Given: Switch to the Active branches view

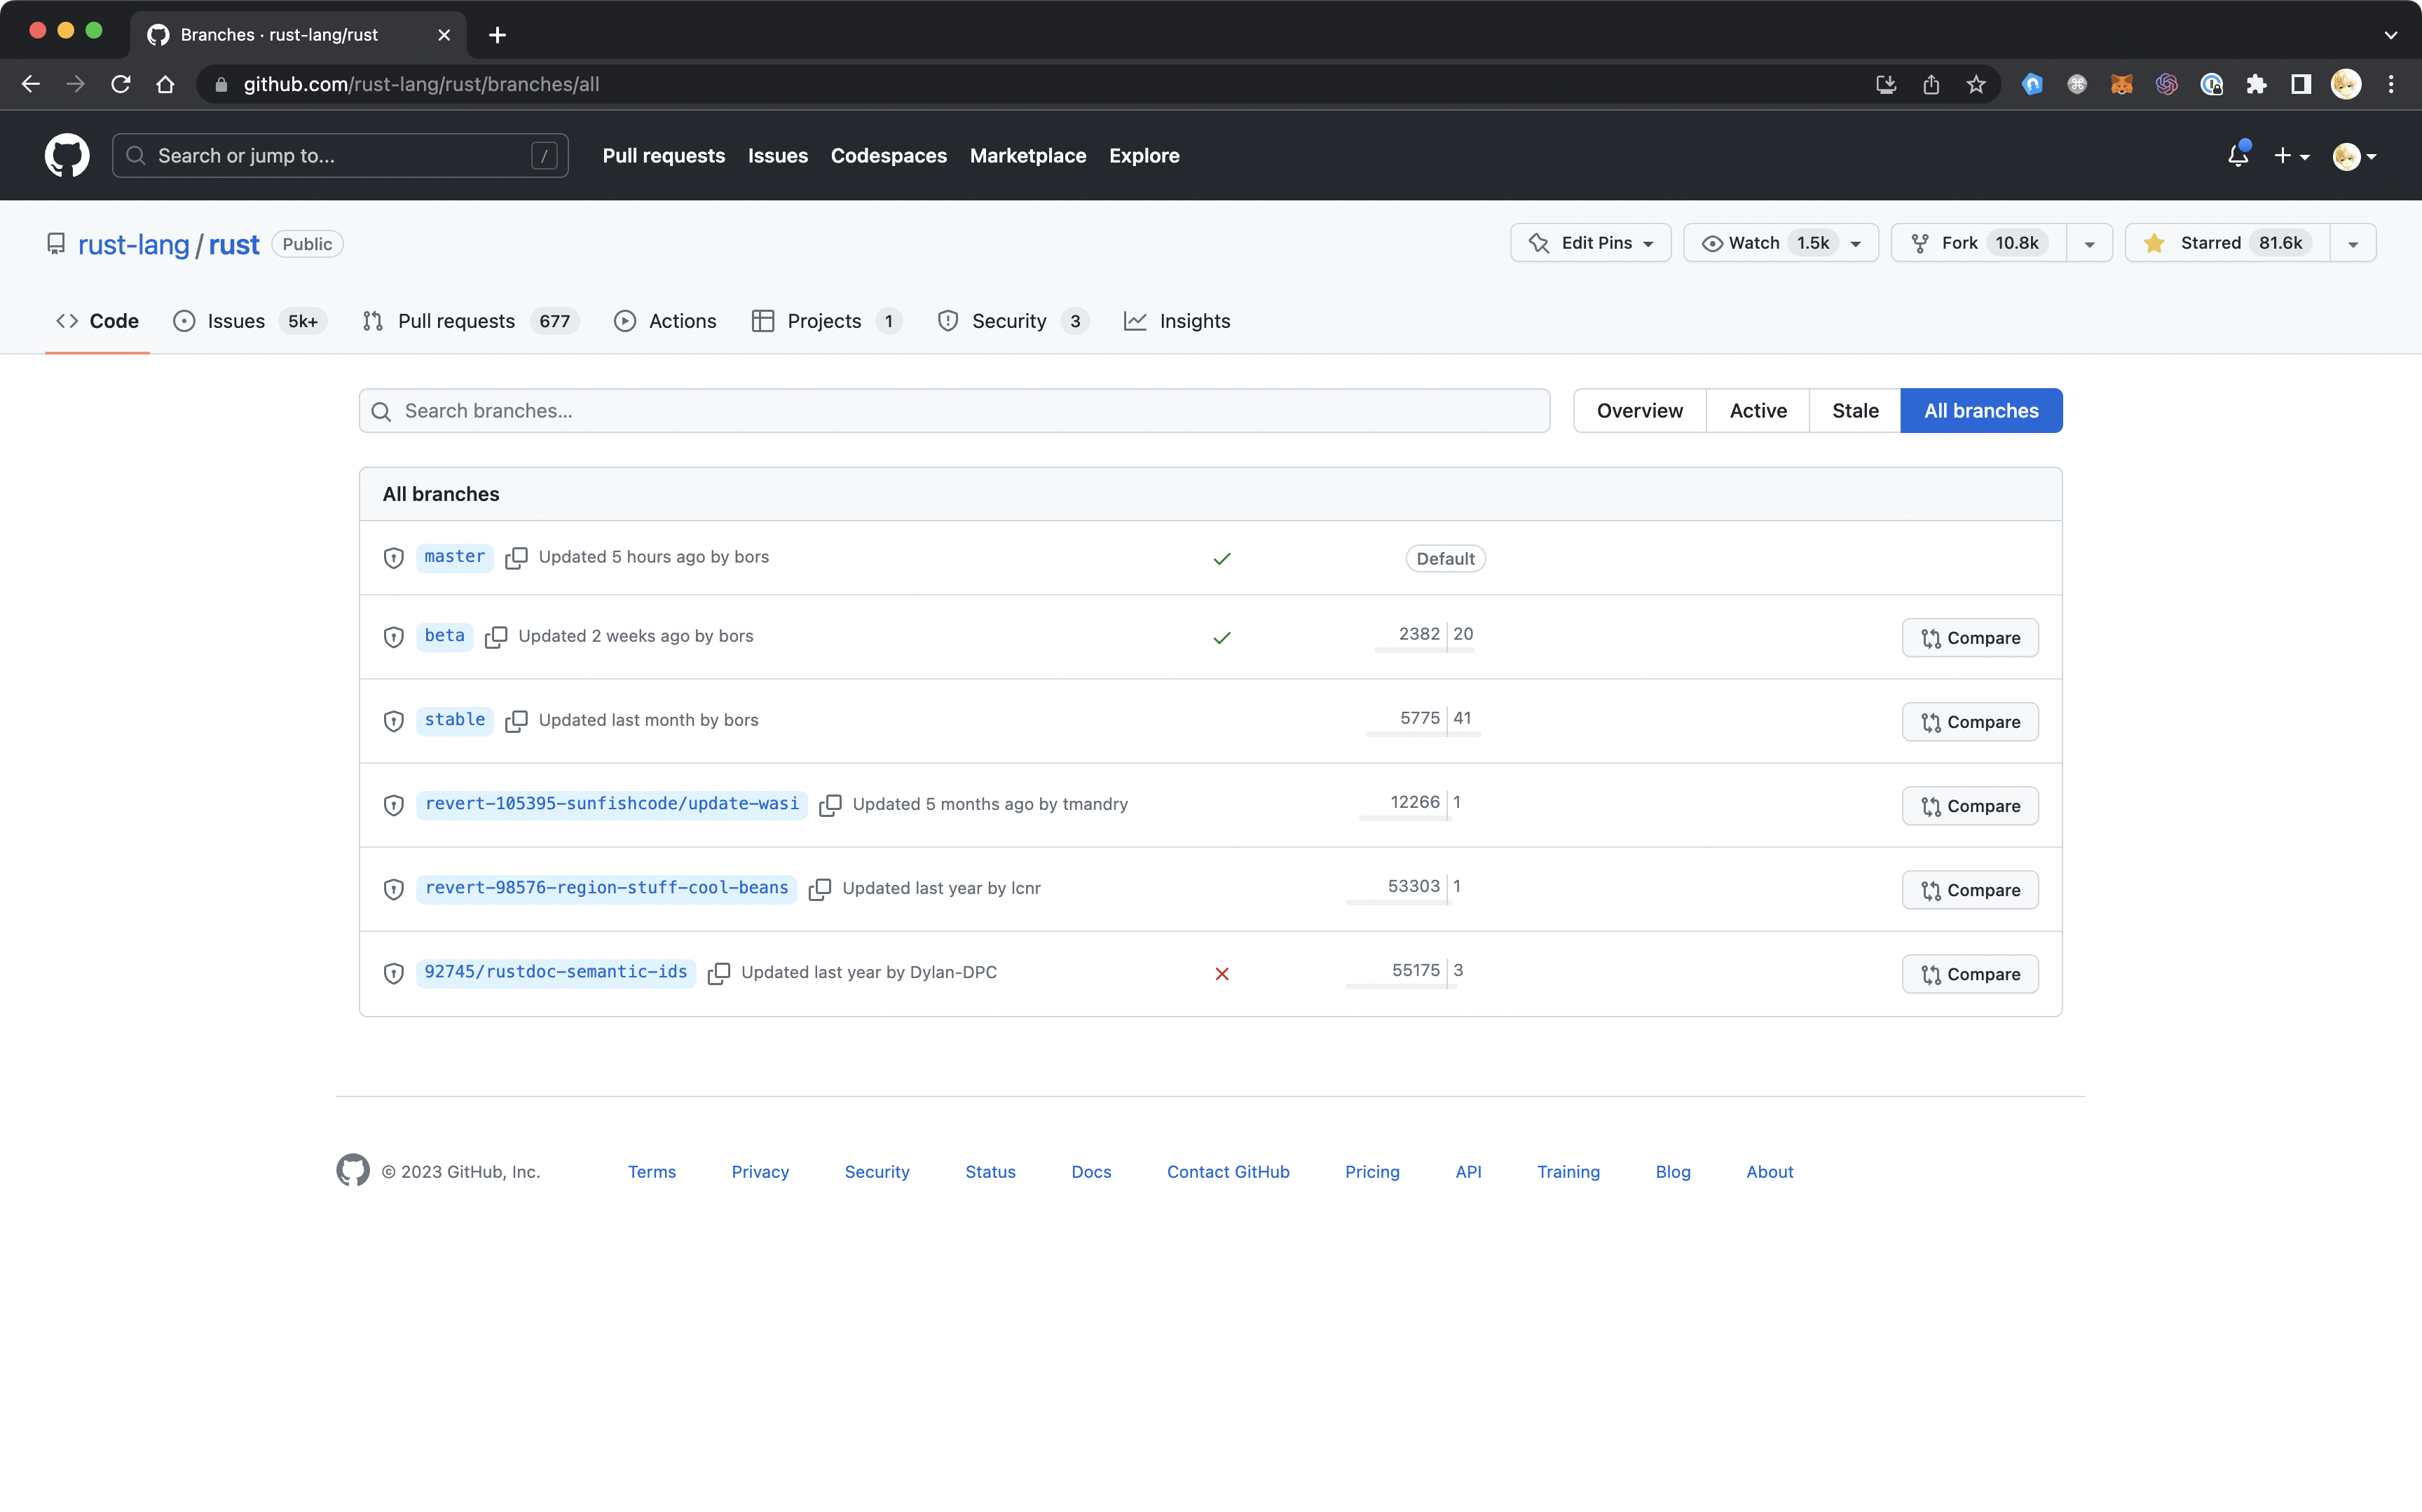Looking at the screenshot, I should click(x=1757, y=411).
